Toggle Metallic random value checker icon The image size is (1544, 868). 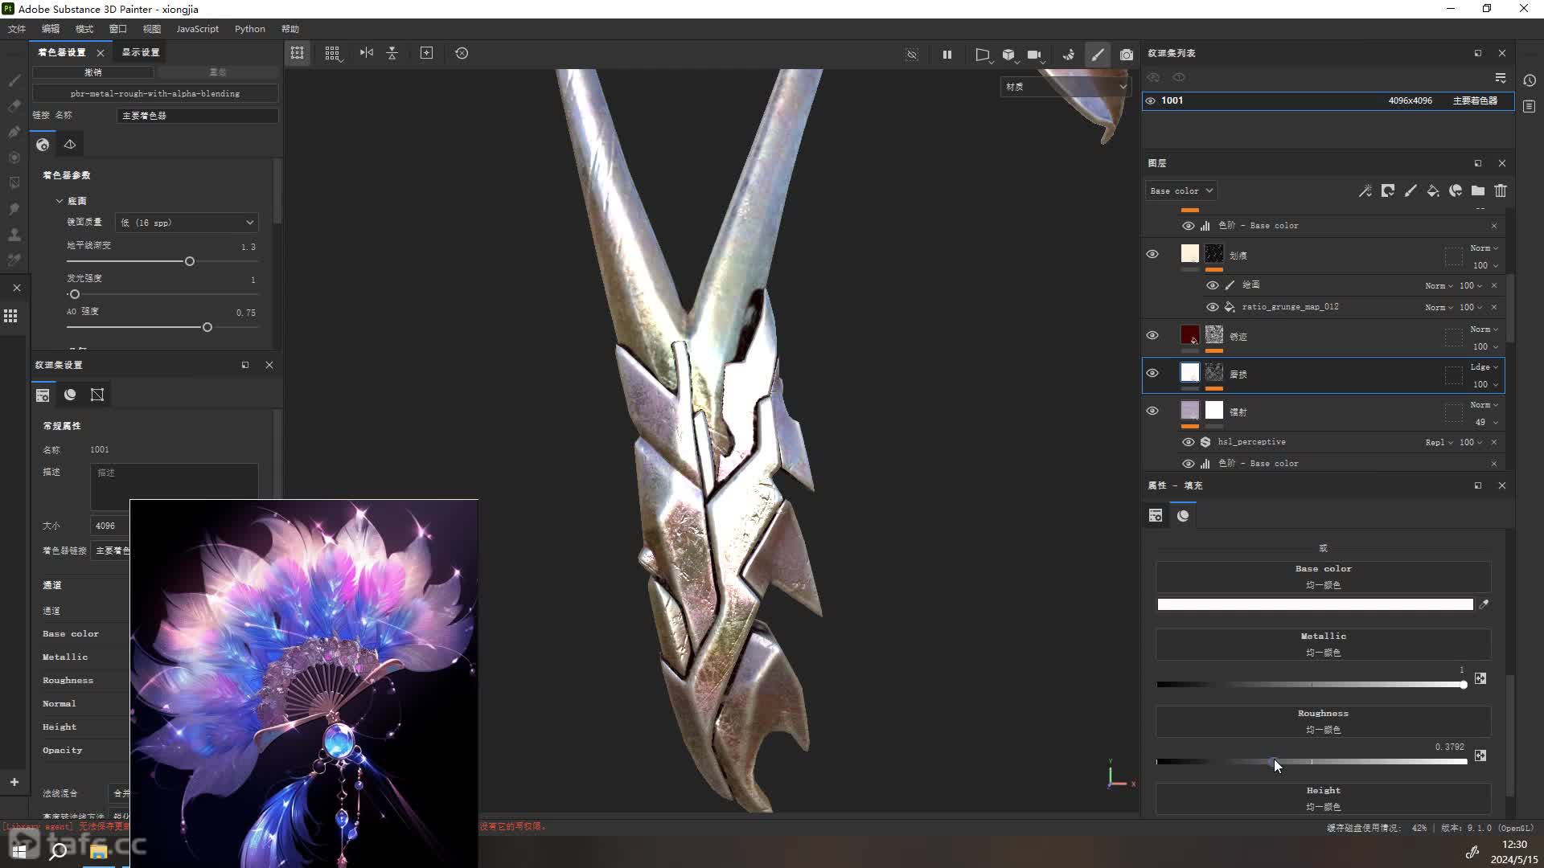click(x=1480, y=678)
